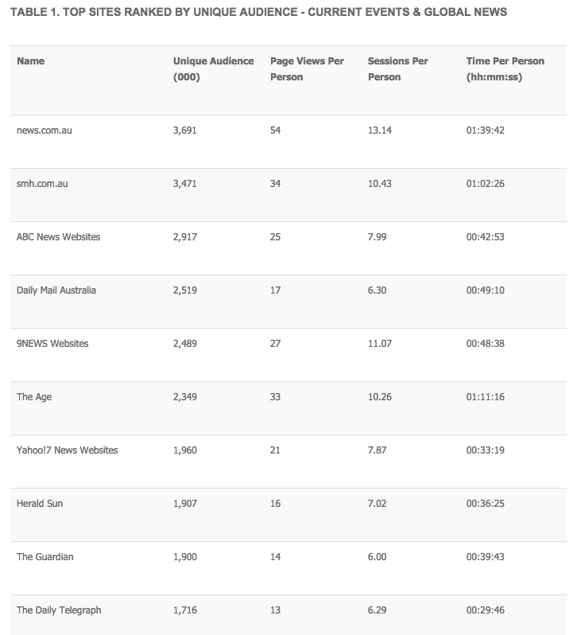Select The Age row name
The width and height of the screenshot is (569, 635).
point(34,397)
